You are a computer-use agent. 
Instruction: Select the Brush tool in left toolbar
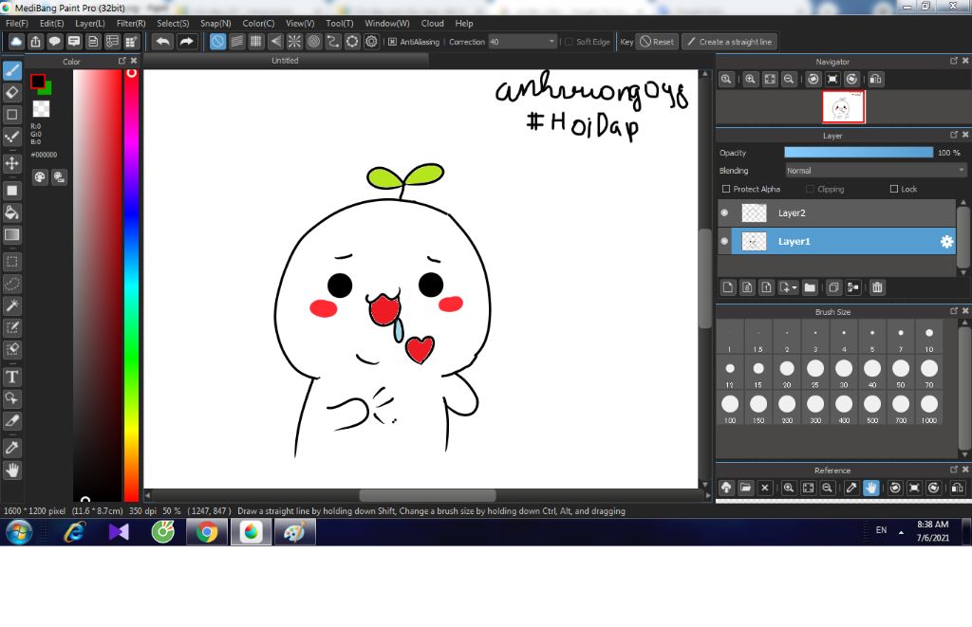click(x=11, y=70)
